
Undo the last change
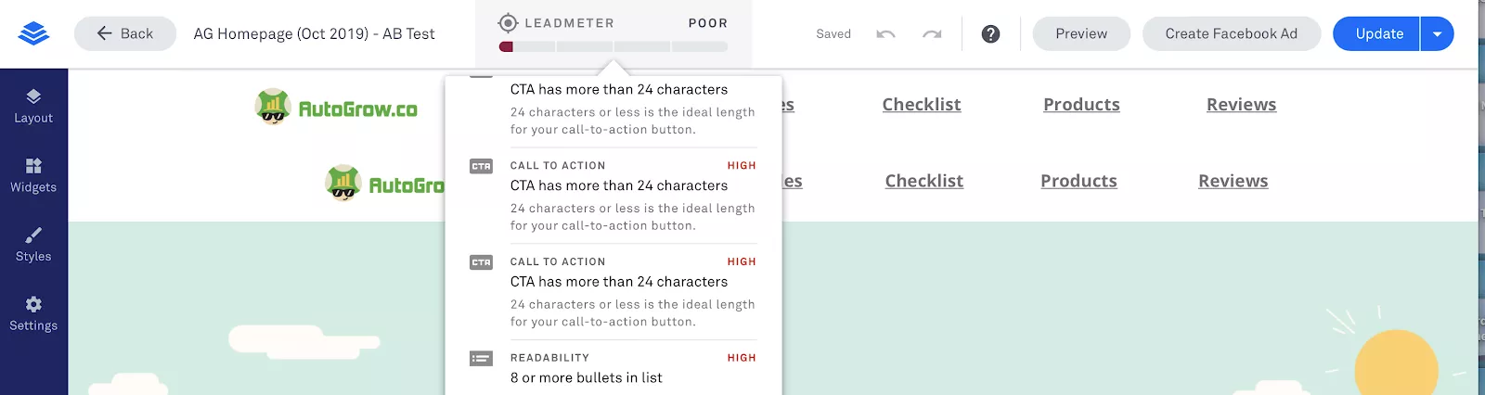(x=885, y=34)
